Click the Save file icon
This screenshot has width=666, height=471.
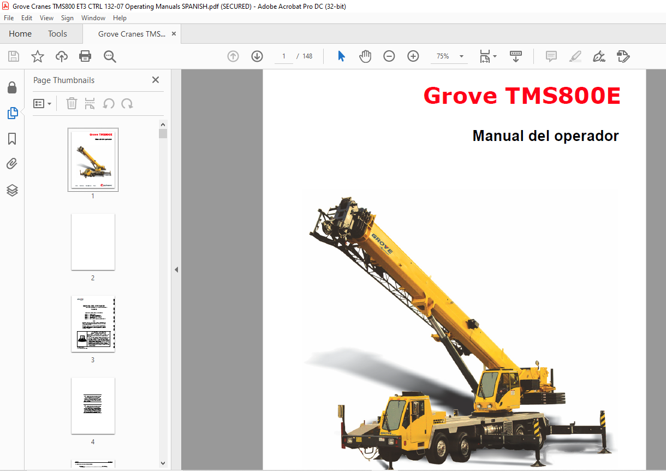pos(14,56)
